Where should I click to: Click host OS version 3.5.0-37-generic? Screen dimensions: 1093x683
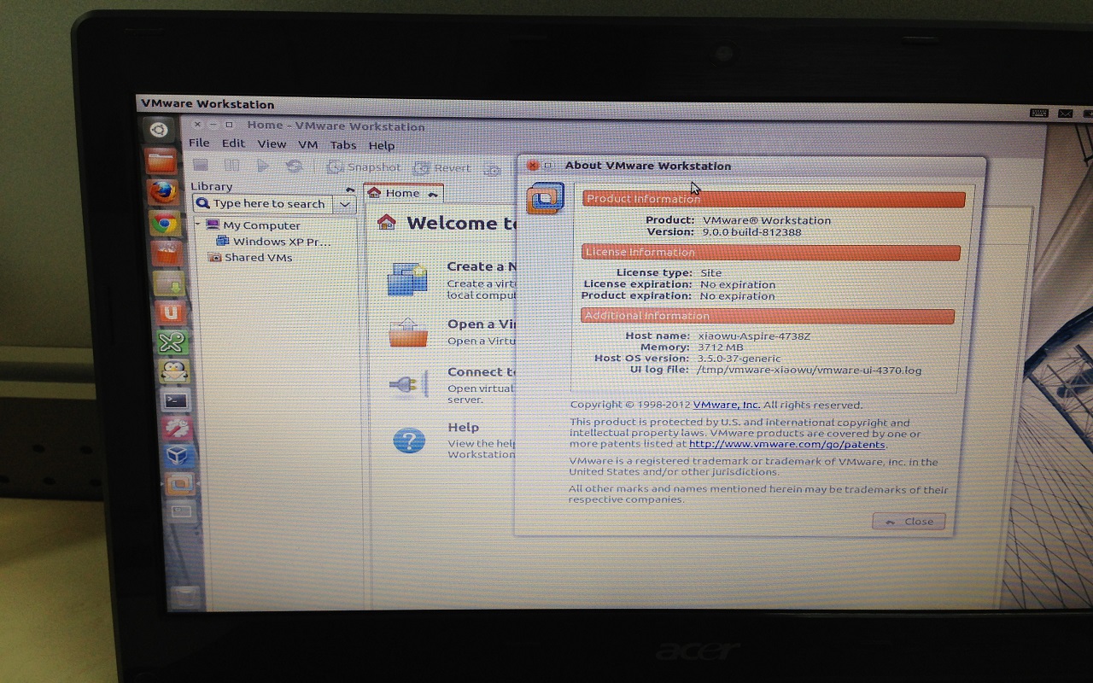point(739,359)
